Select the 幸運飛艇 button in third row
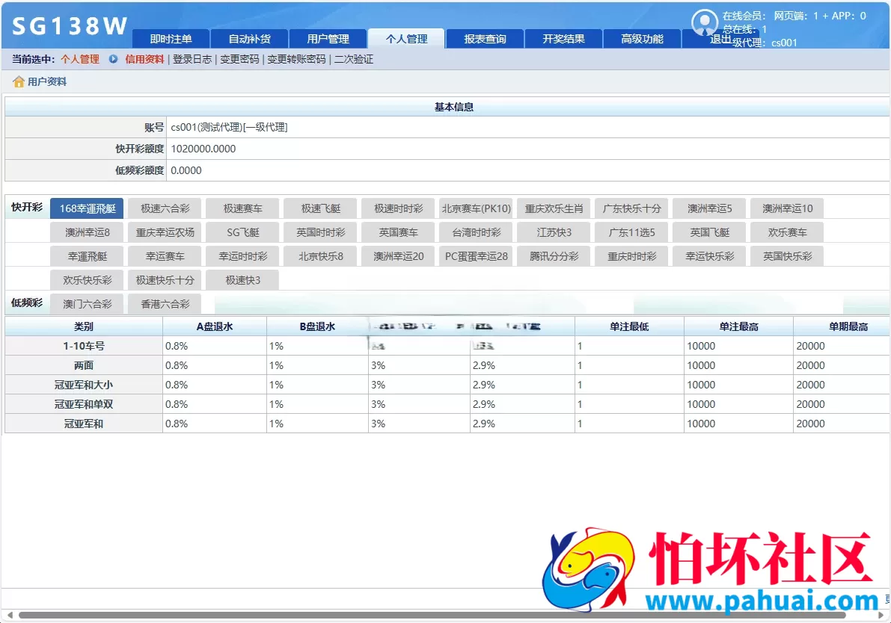The width and height of the screenshot is (891, 623). pyautogui.click(x=87, y=256)
